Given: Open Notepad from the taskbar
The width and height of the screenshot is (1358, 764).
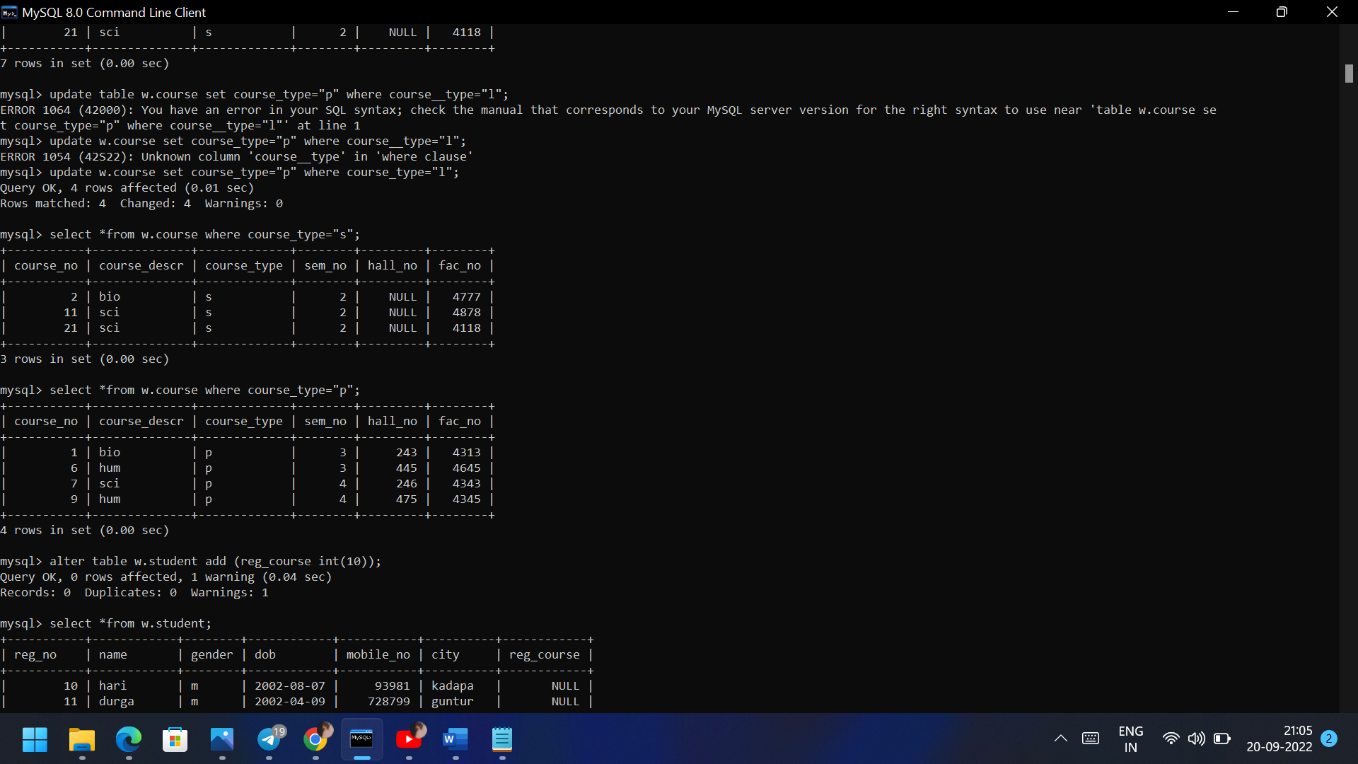Looking at the screenshot, I should click(x=503, y=739).
